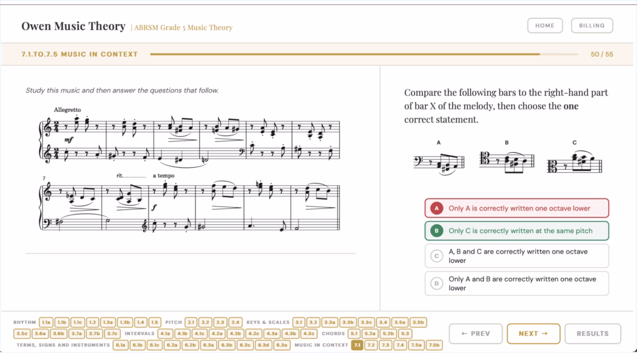Image resolution: width=637 pixels, height=353 pixels.
Task: Open Chords section 5.1
Action: click(x=354, y=334)
